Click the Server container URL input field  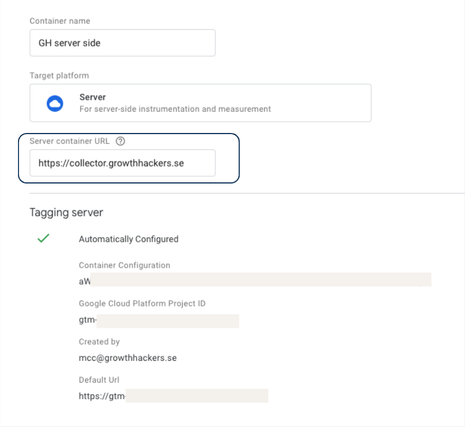(x=122, y=163)
